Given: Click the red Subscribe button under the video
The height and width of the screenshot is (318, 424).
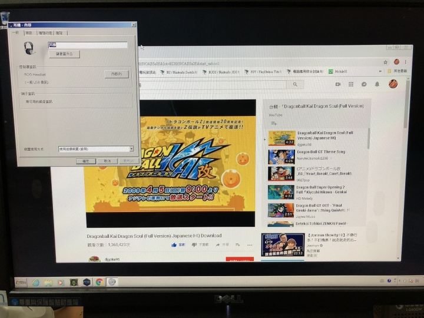Looking at the screenshot, I should pyautogui.click(x=240, y=259).
